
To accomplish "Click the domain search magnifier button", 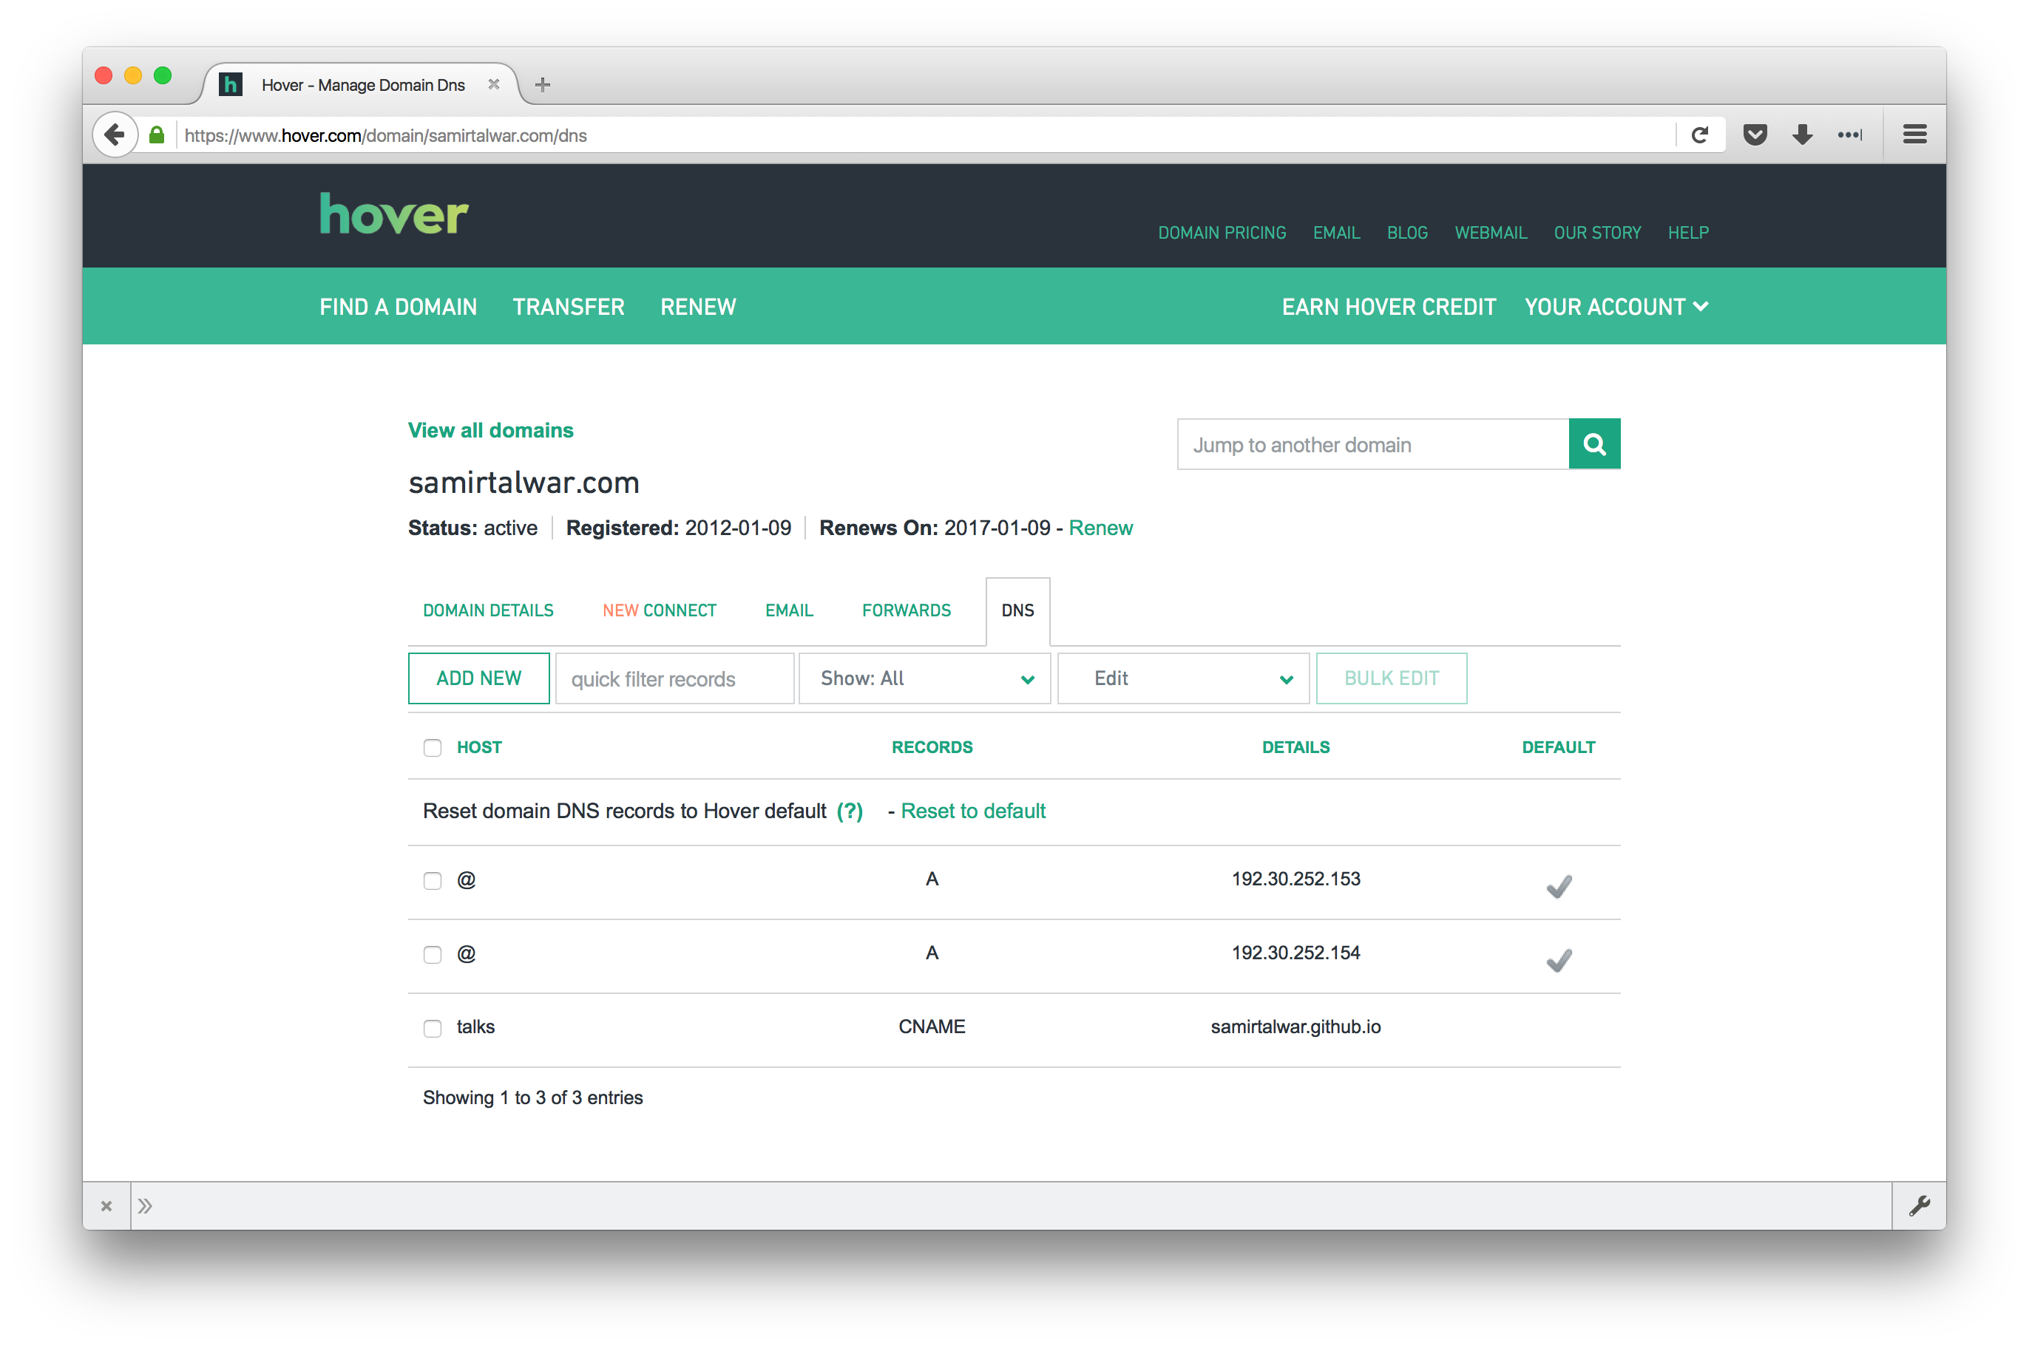I will click(x=1593, y=444).
